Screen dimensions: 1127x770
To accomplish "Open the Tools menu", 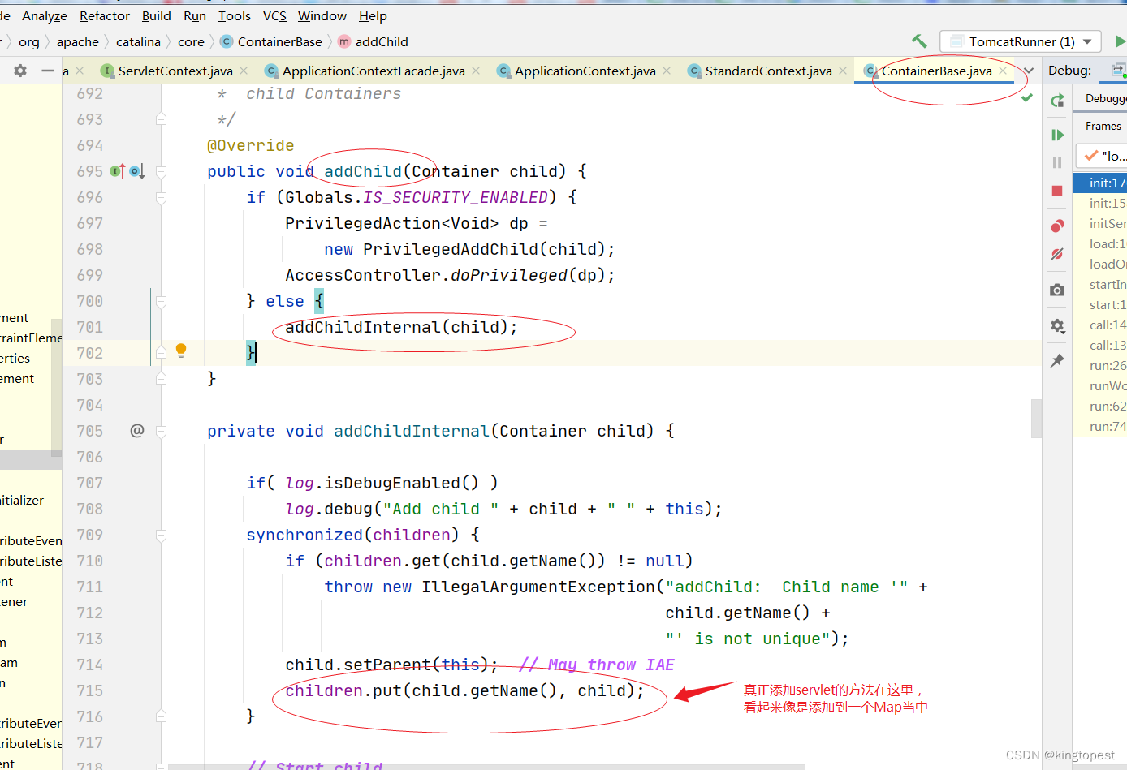I will pos(235,15).
